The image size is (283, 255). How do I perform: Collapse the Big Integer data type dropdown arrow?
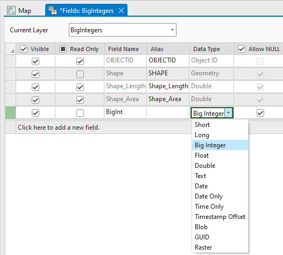tap(229, 113)
